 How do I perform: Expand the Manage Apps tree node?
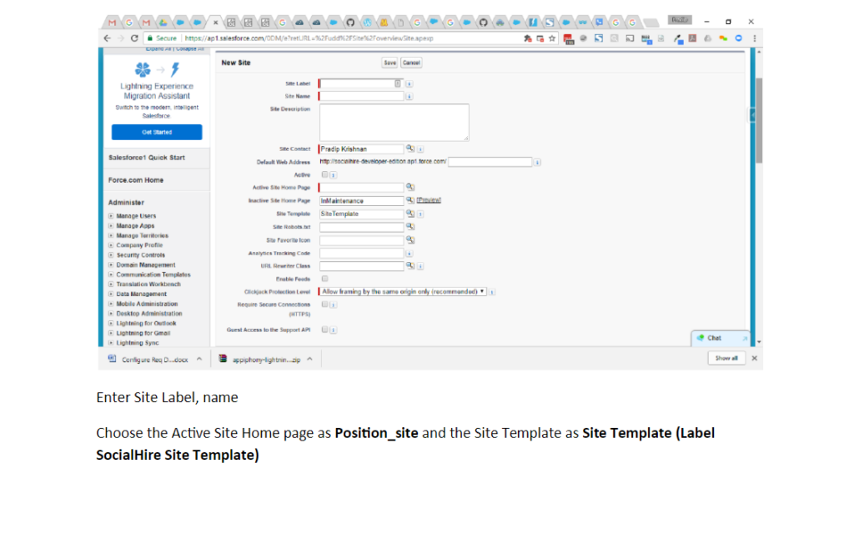(x=111, y=225)
